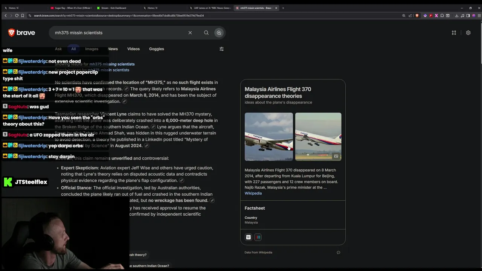Click the JTSteelflex Kick channel overlay
The width and height of the screenshot is (482, 271).
point(26,182)
